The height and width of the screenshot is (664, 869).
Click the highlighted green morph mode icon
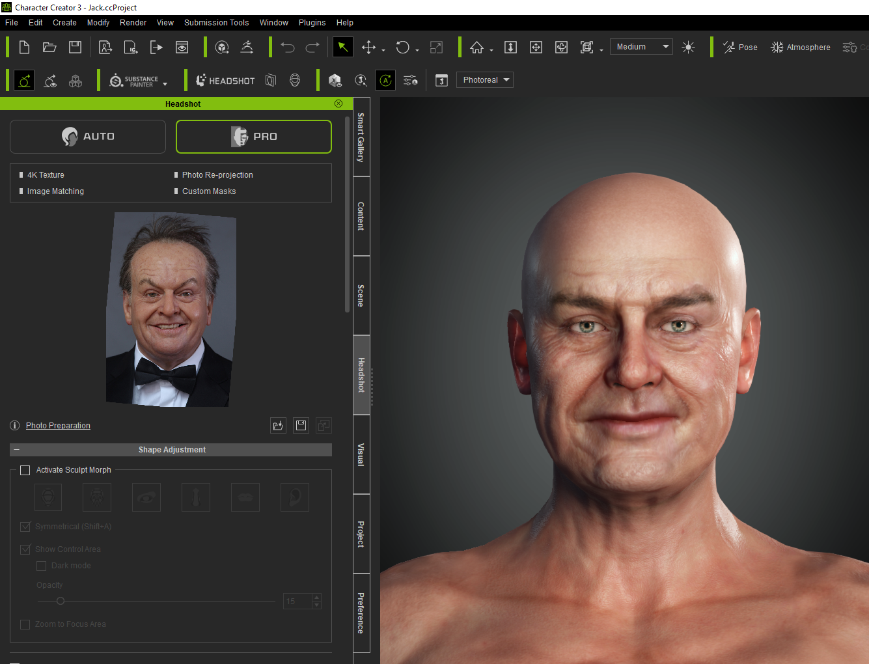coord(24,81)
